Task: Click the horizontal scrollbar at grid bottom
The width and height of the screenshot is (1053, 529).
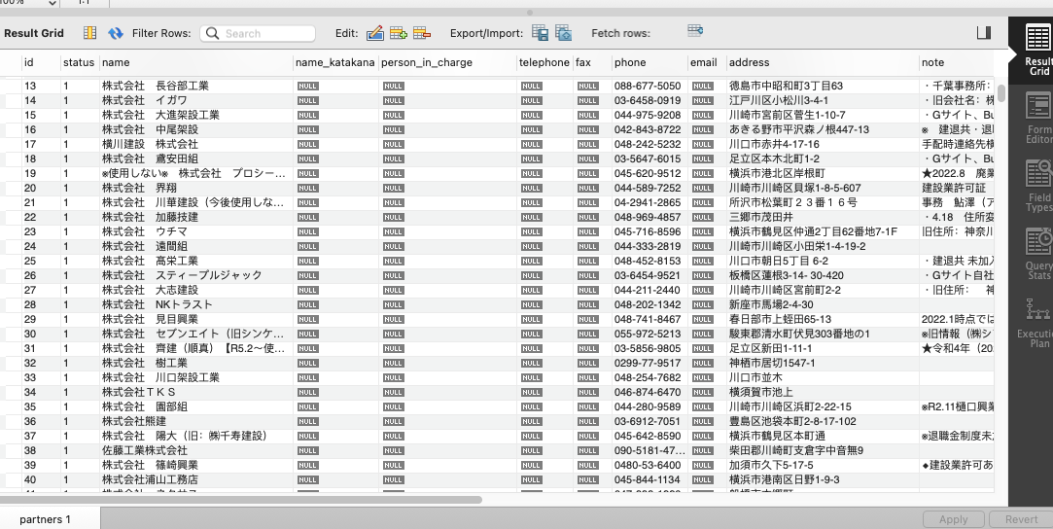Action: tap(240, 500)
